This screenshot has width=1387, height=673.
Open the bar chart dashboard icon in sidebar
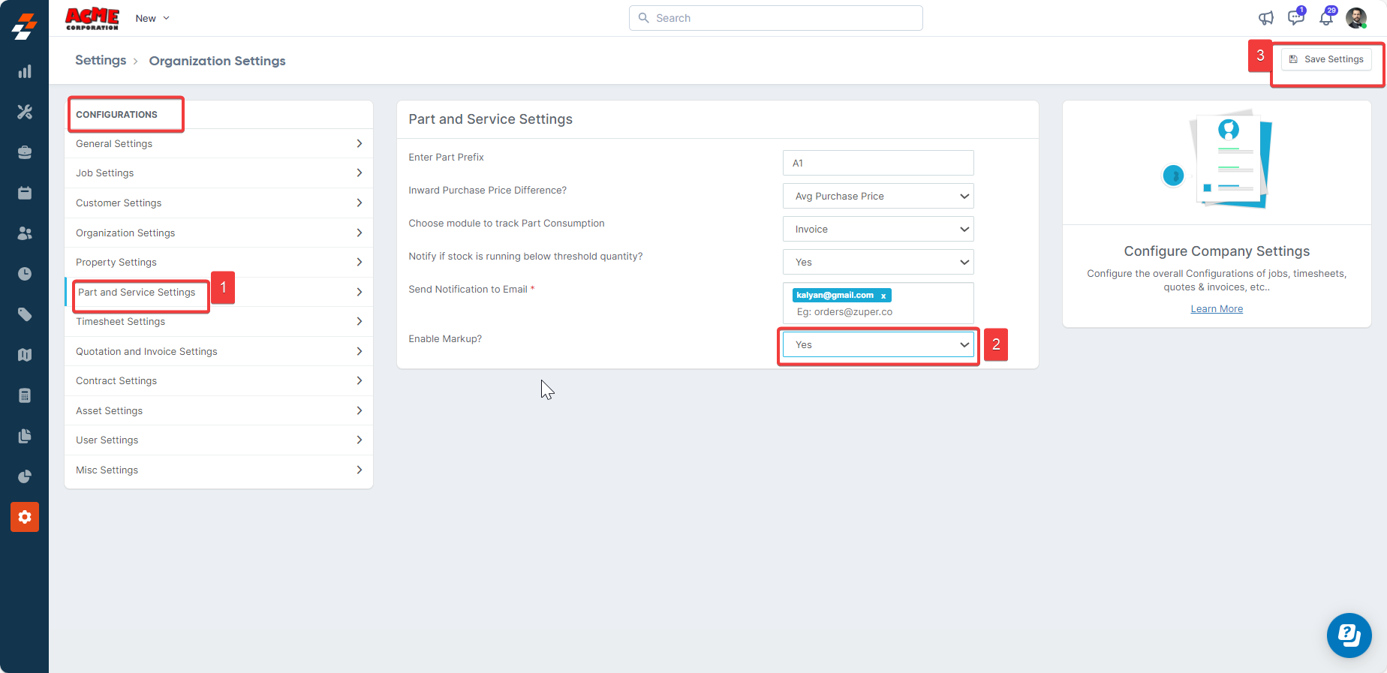(25, 71)
